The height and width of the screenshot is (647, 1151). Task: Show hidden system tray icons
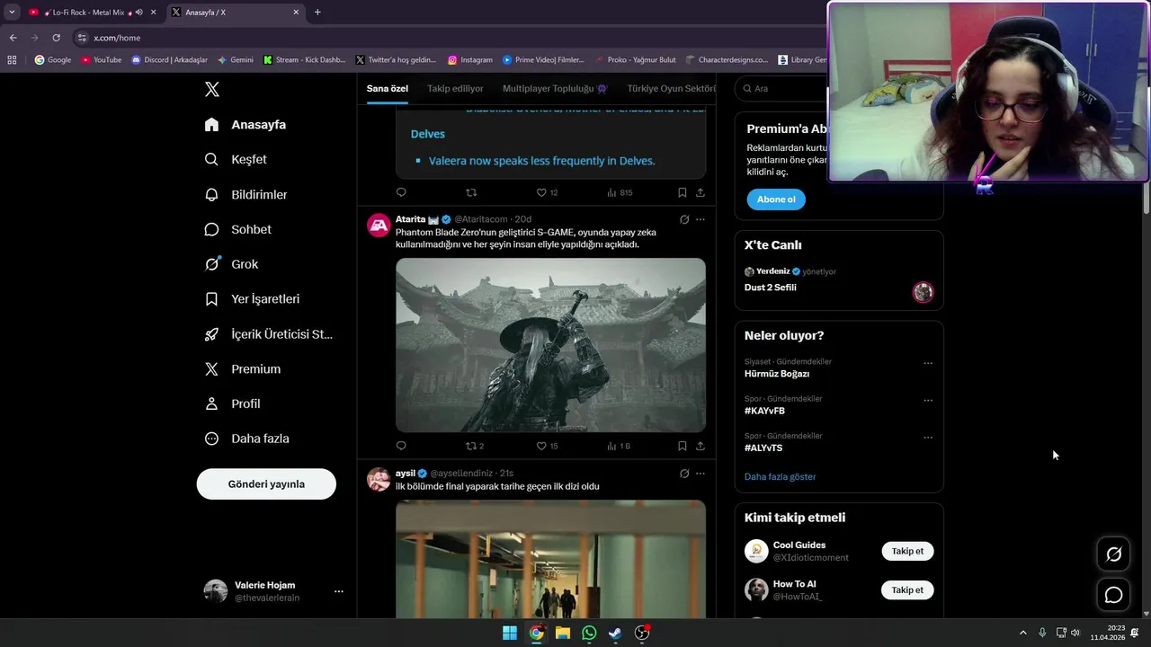point(1022,633)
